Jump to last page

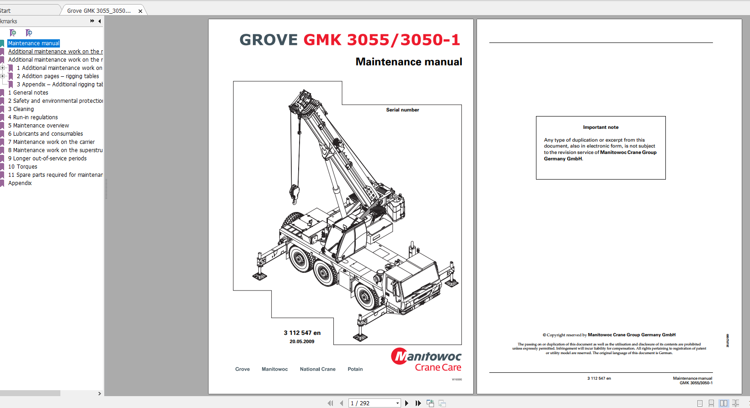click(418, 403)
